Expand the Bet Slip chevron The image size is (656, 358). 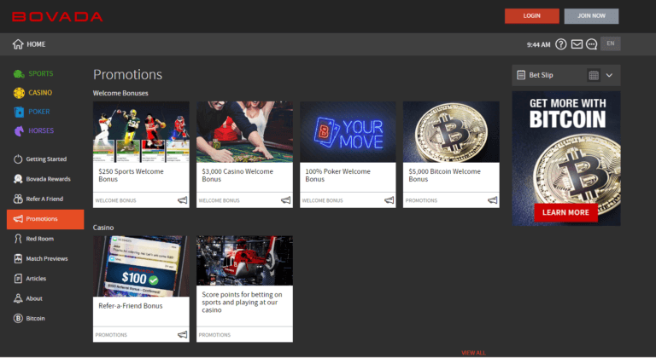(609, 75)
